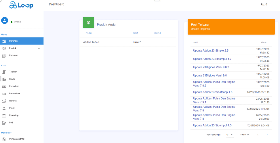
Task: Open the Rows per page dropdown
Action: click(230, 135)
